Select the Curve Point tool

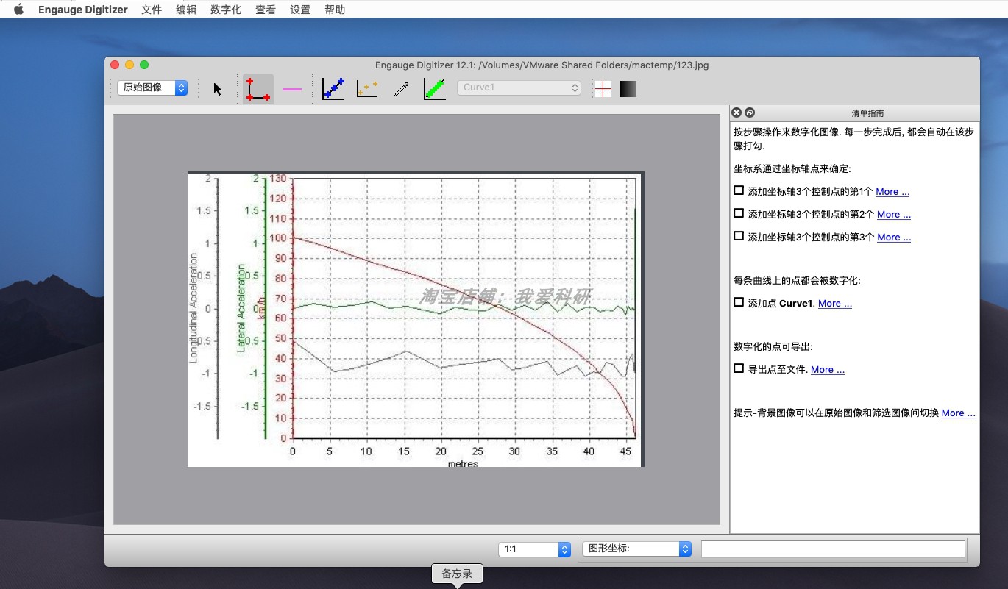(x=333, y=89)
